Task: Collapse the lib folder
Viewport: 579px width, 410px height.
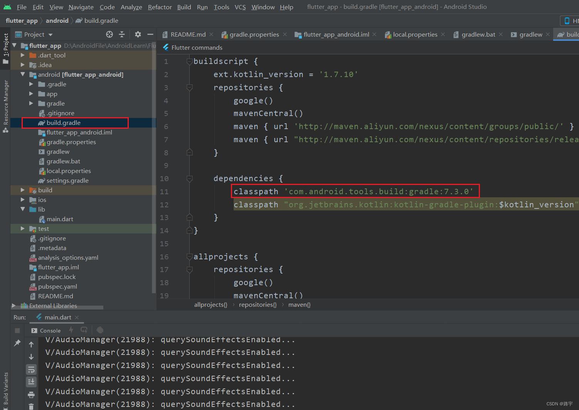Action: (23, 209)
